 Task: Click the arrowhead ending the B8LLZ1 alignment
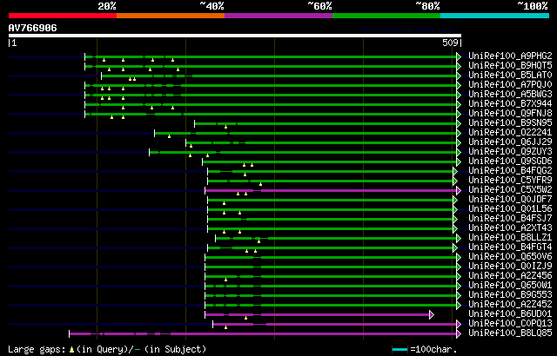[459, 238]
